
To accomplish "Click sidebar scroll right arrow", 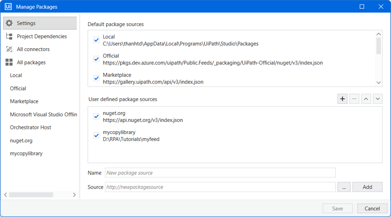I will tap(74, 195).
